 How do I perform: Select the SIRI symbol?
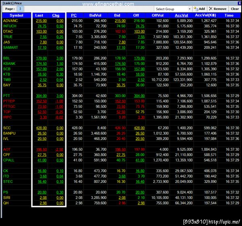tap(6, 198)
